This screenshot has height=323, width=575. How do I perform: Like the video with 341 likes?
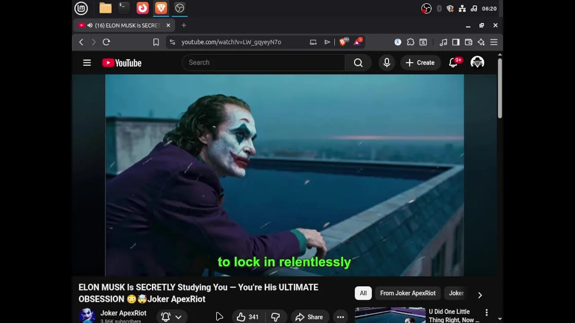(x=248, y=317)
